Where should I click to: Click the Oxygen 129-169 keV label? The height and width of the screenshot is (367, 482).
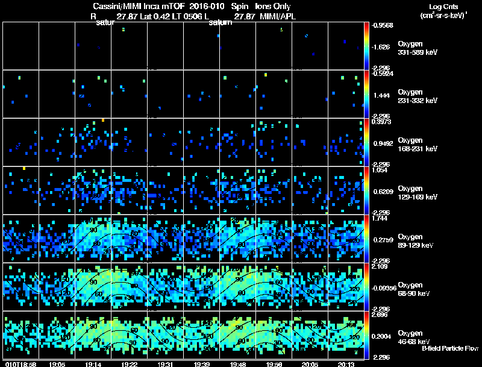click(418, 193)
